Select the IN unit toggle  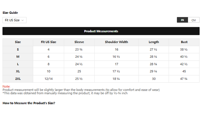point(182,20)
